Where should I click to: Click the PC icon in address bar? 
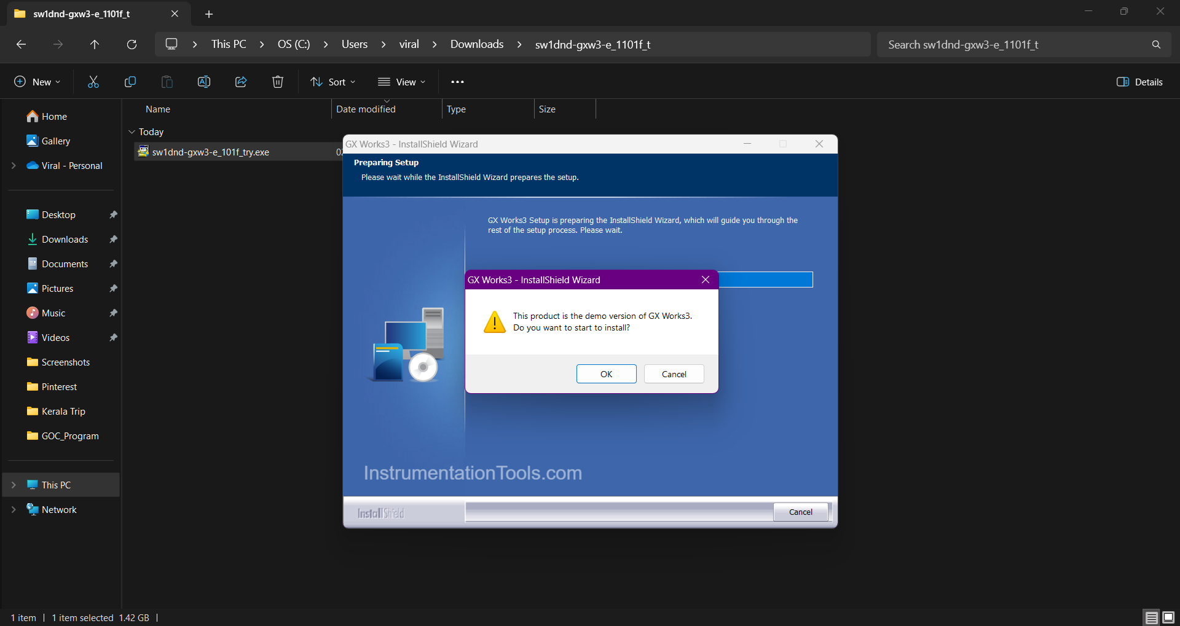(x=171, y=44)
